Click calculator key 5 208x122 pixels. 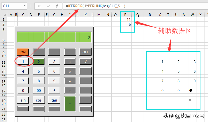point(38,71)
